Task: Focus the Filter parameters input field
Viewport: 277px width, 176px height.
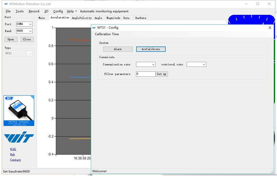Action: (x=145, y=74)
